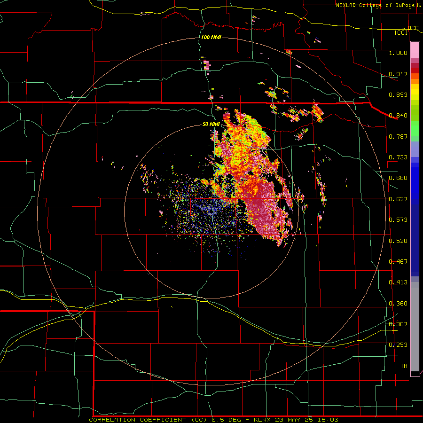
Task: Select the 0.307 legend value
Action: point(398,324)
